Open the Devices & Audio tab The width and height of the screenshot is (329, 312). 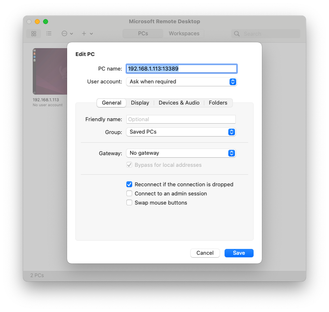click(x=179, y=103)
